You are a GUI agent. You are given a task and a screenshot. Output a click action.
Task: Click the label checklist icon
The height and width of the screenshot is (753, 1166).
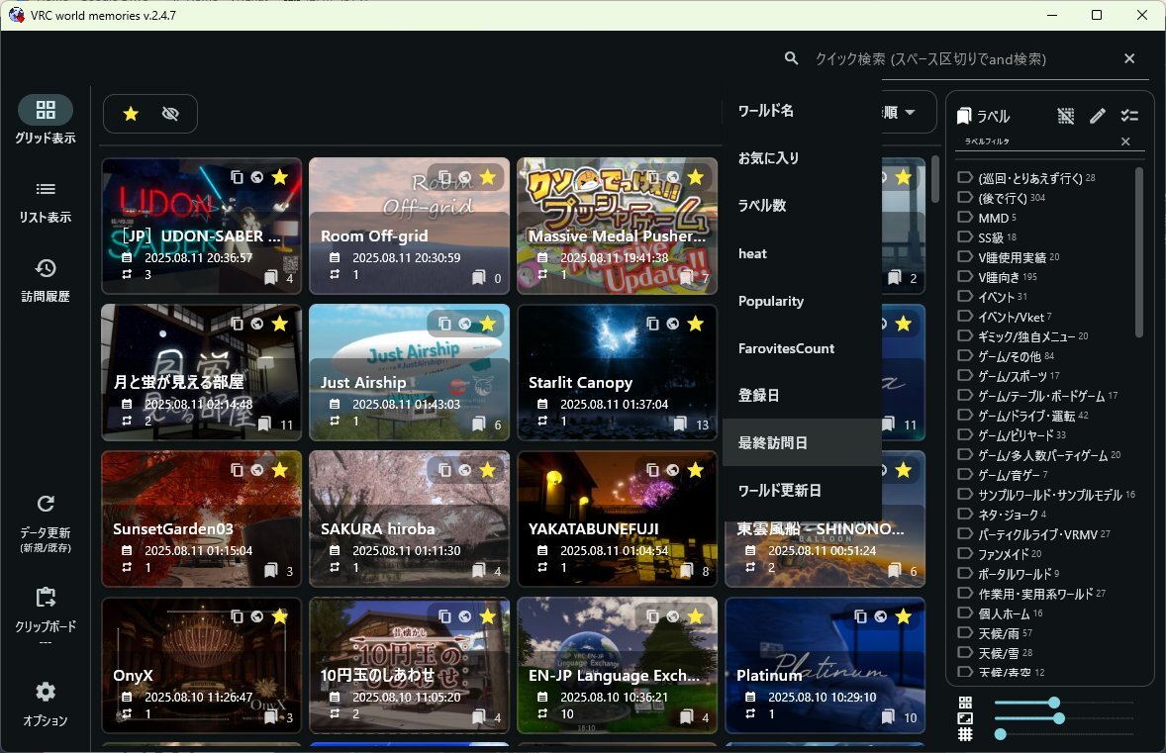coord(1129,116)
